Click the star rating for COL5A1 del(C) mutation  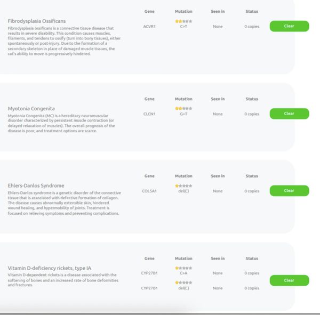point(183,185)
